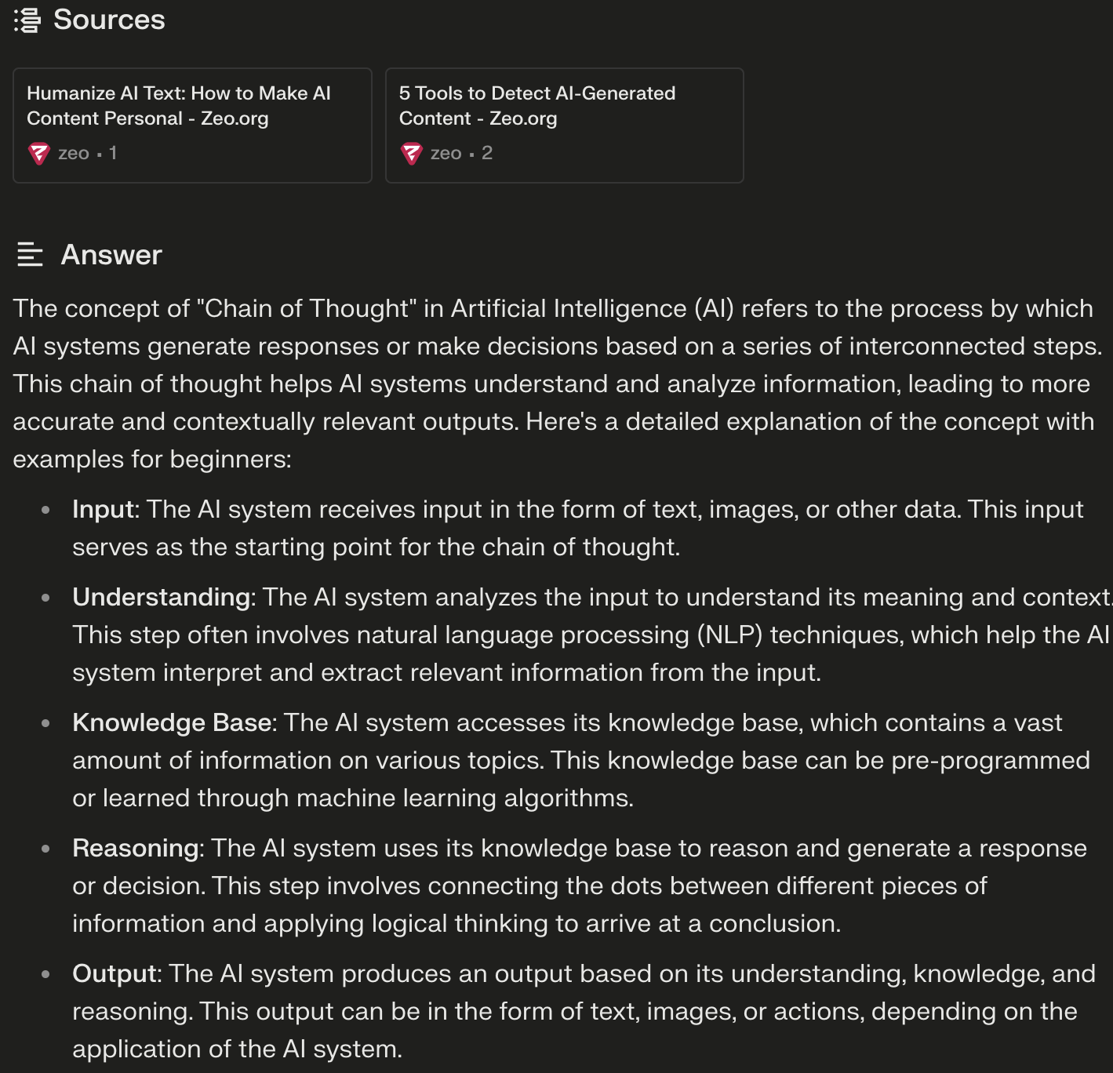
Task: Click the Answer heading text
Action: 111,255
